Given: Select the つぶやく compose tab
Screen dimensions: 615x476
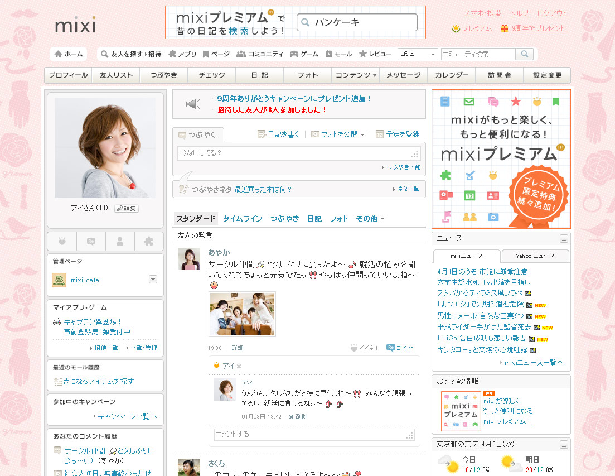Looking at the screenshot, I should tap(198, 134).
